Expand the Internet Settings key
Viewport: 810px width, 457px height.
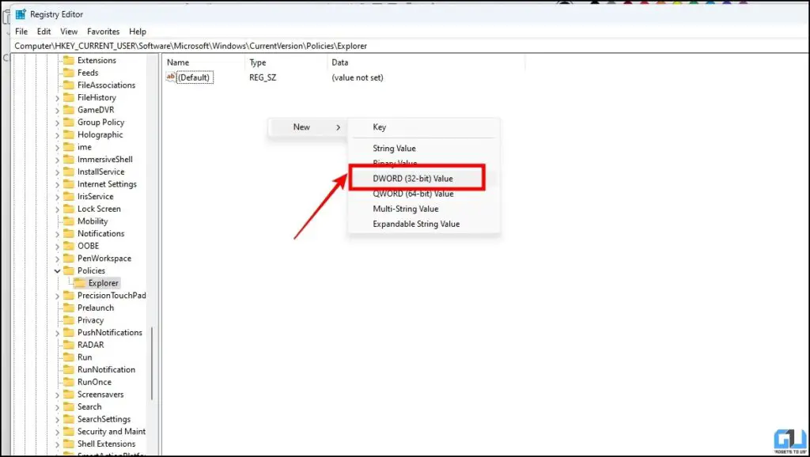[x=57, y=185]
